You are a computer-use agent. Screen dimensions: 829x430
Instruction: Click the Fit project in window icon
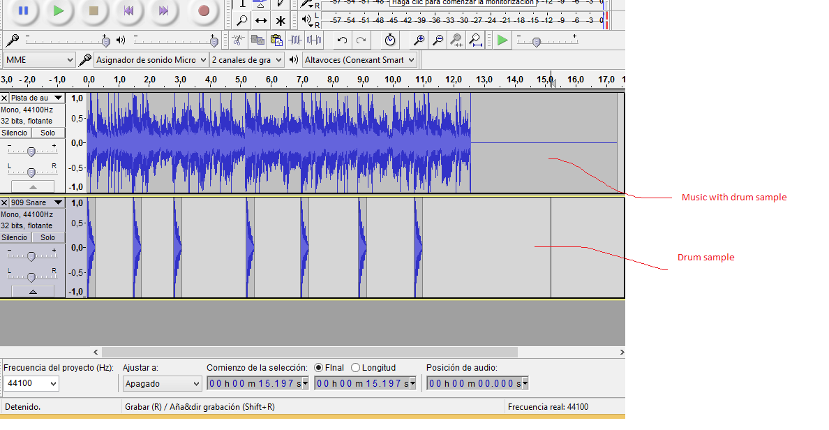click(476, 40)
